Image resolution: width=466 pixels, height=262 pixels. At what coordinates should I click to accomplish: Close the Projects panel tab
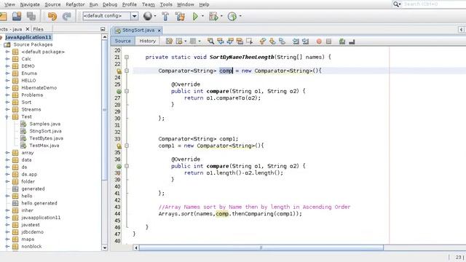click(28, 29)
